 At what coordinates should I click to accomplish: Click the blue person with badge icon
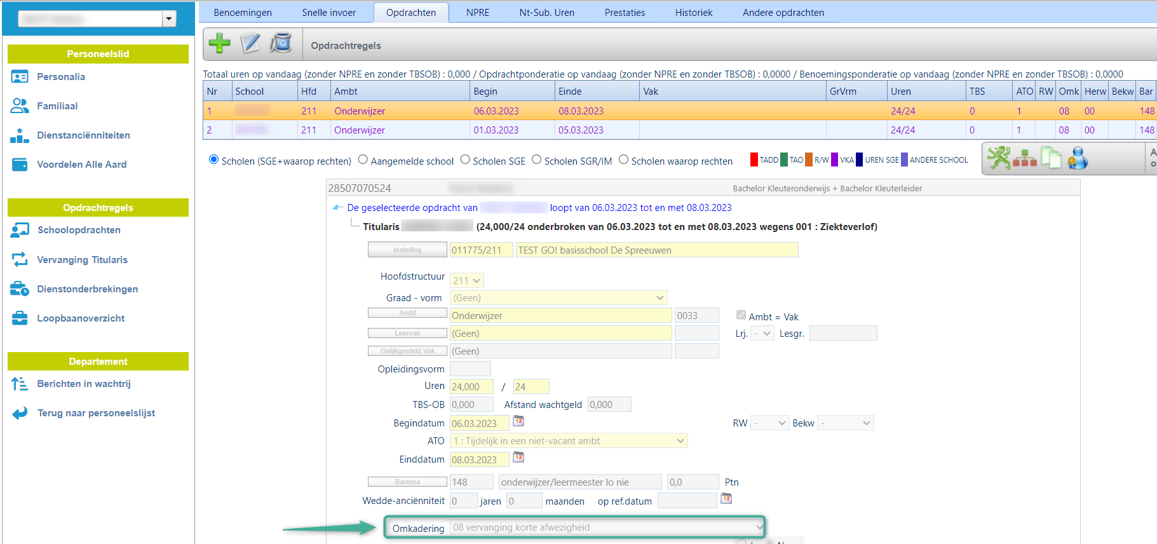point(1078,158)
